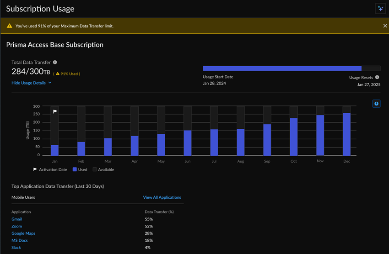
Task: Click the December usage bar
Action: click(x=346, y=134)
